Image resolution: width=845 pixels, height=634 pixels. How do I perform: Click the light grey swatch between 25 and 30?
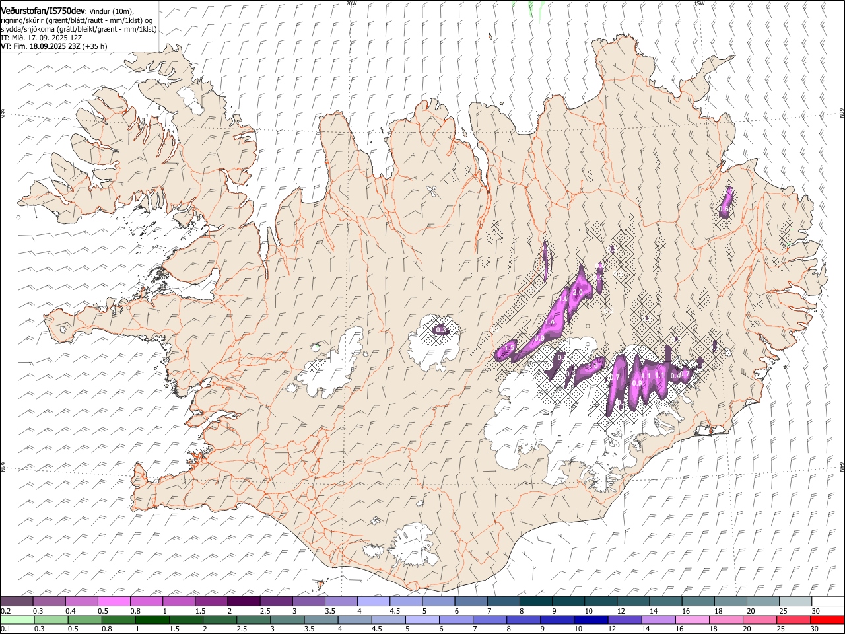pos(795,602)
